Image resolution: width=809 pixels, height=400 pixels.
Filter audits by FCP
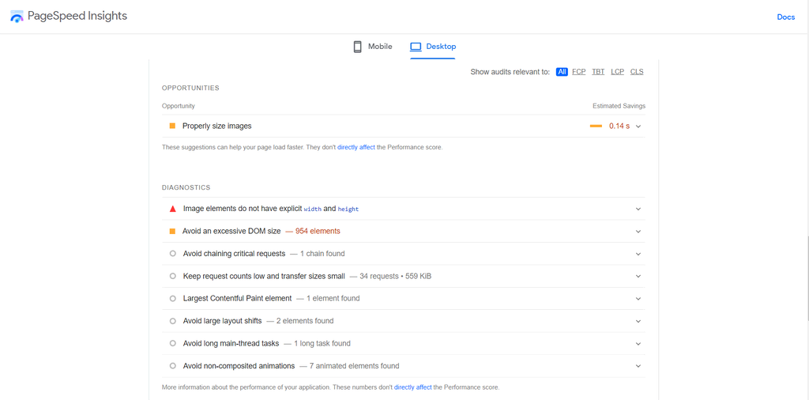(579, 72)
